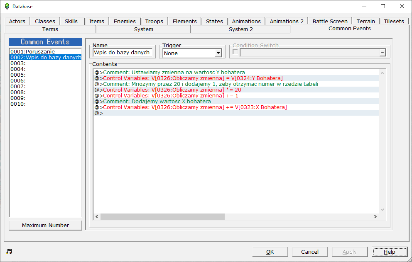Open the Battle Screen tab
This screenshot has width=412, height=262.
tap(330, 21)
